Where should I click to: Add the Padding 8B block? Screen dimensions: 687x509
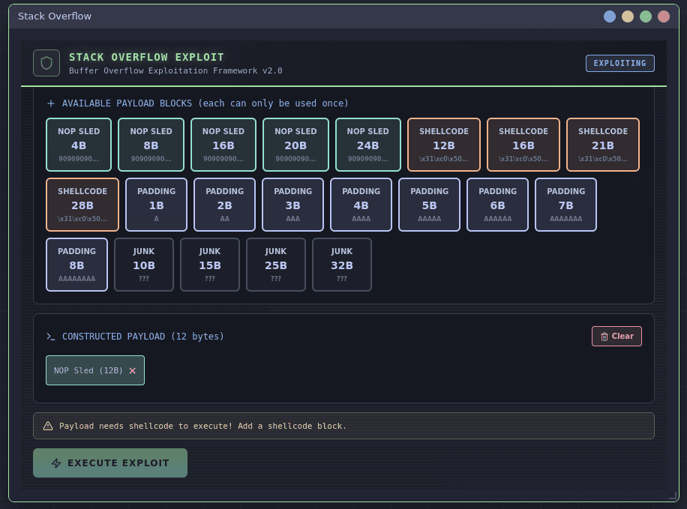76,265
